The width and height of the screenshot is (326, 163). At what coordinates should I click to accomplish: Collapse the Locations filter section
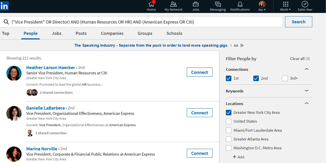point(306,103)
